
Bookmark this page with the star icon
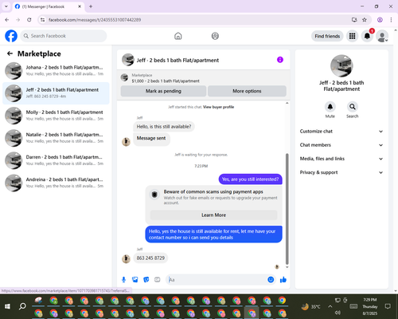tap(365, 20)
